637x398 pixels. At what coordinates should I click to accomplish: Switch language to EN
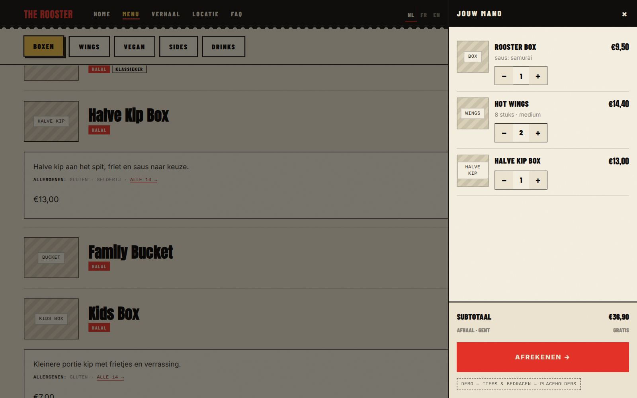(x=437, y=15)
